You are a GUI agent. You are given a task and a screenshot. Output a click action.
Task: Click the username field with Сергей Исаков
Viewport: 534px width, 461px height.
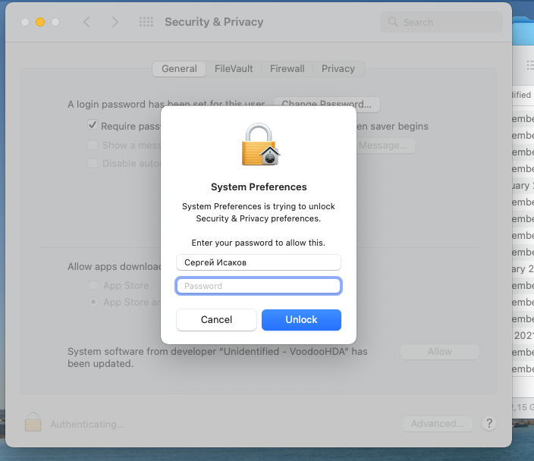click(x=259, y=262)
